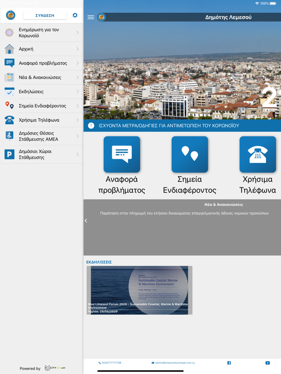Image resolution: width=281 pixels, height=374 pixels.
Task: Click the Σημεία Ενδιαφέροντος label under tile
Action: (x=189, y=185)
